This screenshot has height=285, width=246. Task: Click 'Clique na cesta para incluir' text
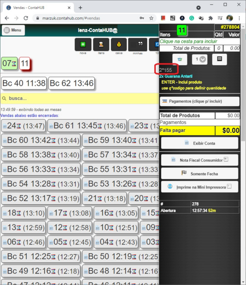188,41
